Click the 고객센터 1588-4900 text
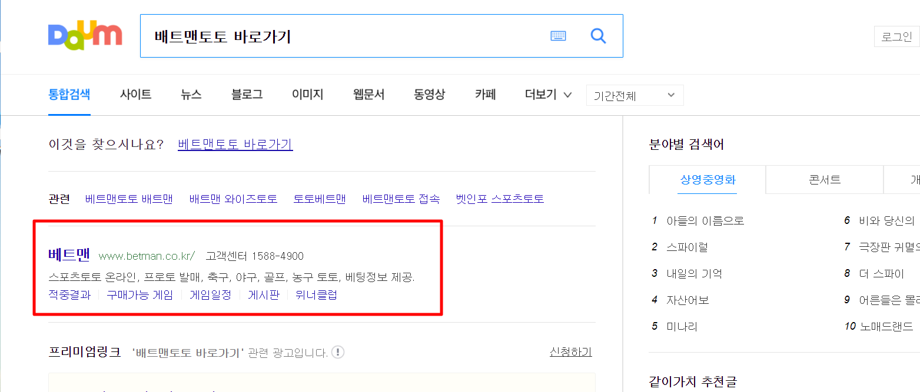This screenshot has width=920, height=392. pyautogui.click(x=255, y=256)
